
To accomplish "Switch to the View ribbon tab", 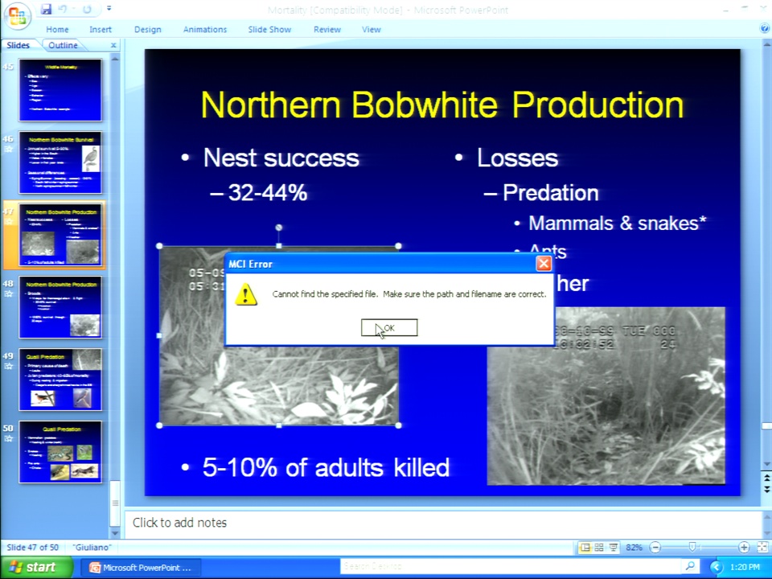I will tap(372, 30).
